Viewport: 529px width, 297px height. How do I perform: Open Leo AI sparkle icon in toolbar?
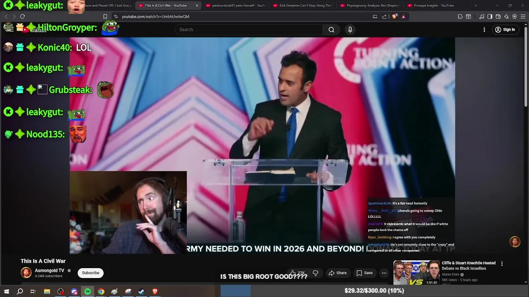tap(506, 16)
